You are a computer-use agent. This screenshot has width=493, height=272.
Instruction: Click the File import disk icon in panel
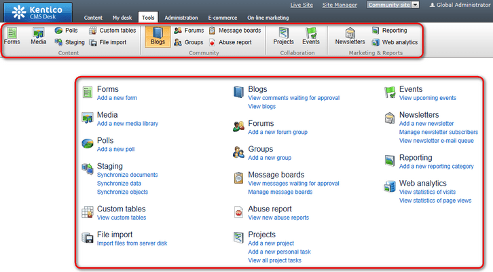click(x=88, y=238)
